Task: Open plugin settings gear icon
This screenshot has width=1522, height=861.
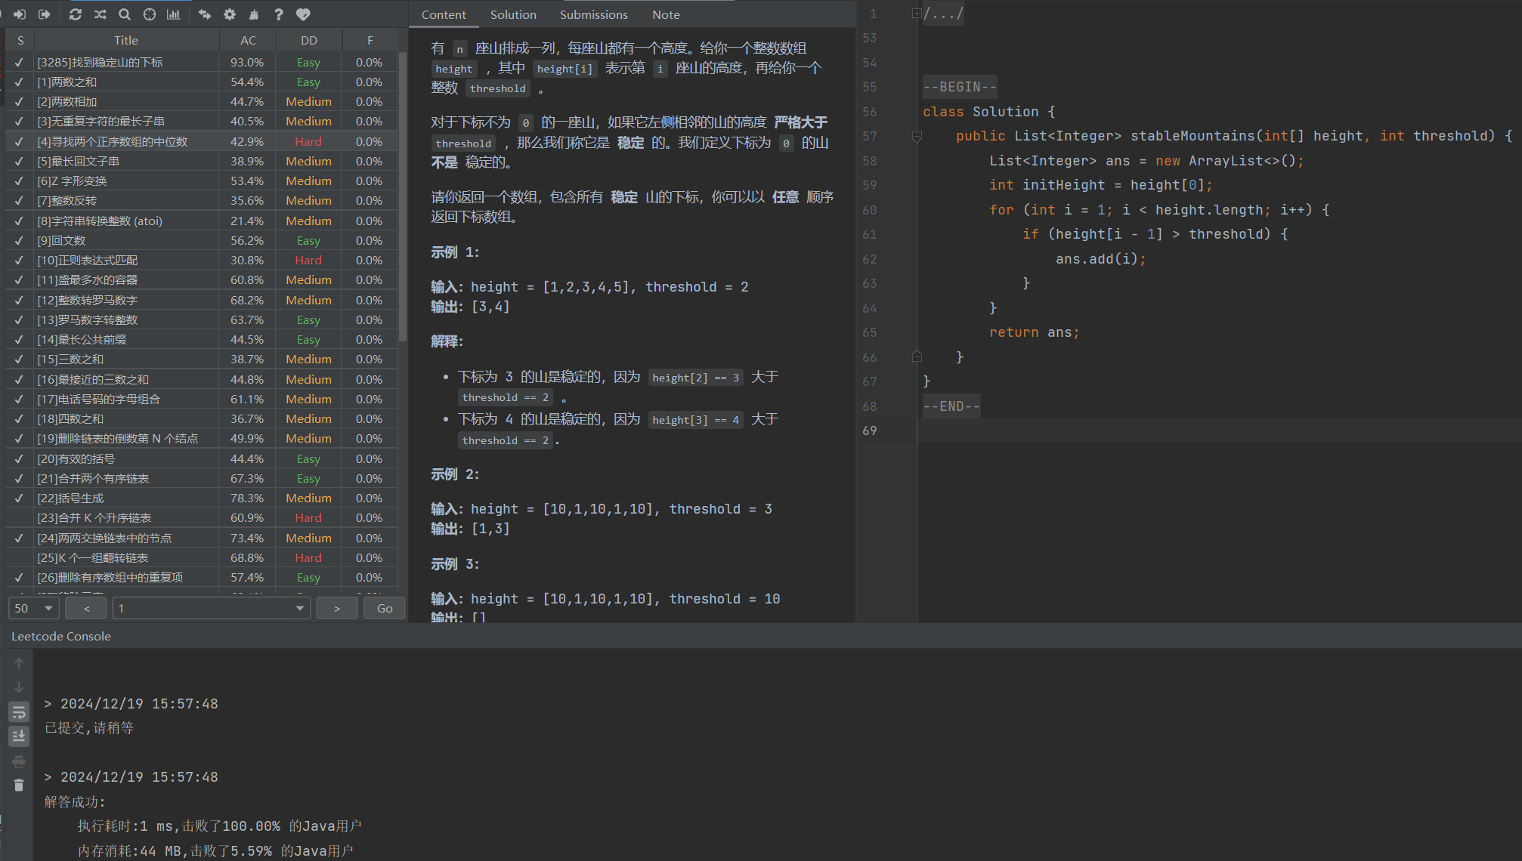Action: [x=230, y=14]
